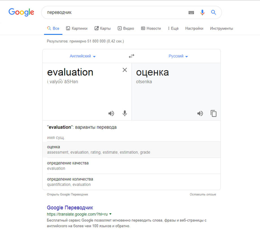Open the Английский source language dropdown
The width and height of the screenshot is (260, 230).
coord(82,56)
